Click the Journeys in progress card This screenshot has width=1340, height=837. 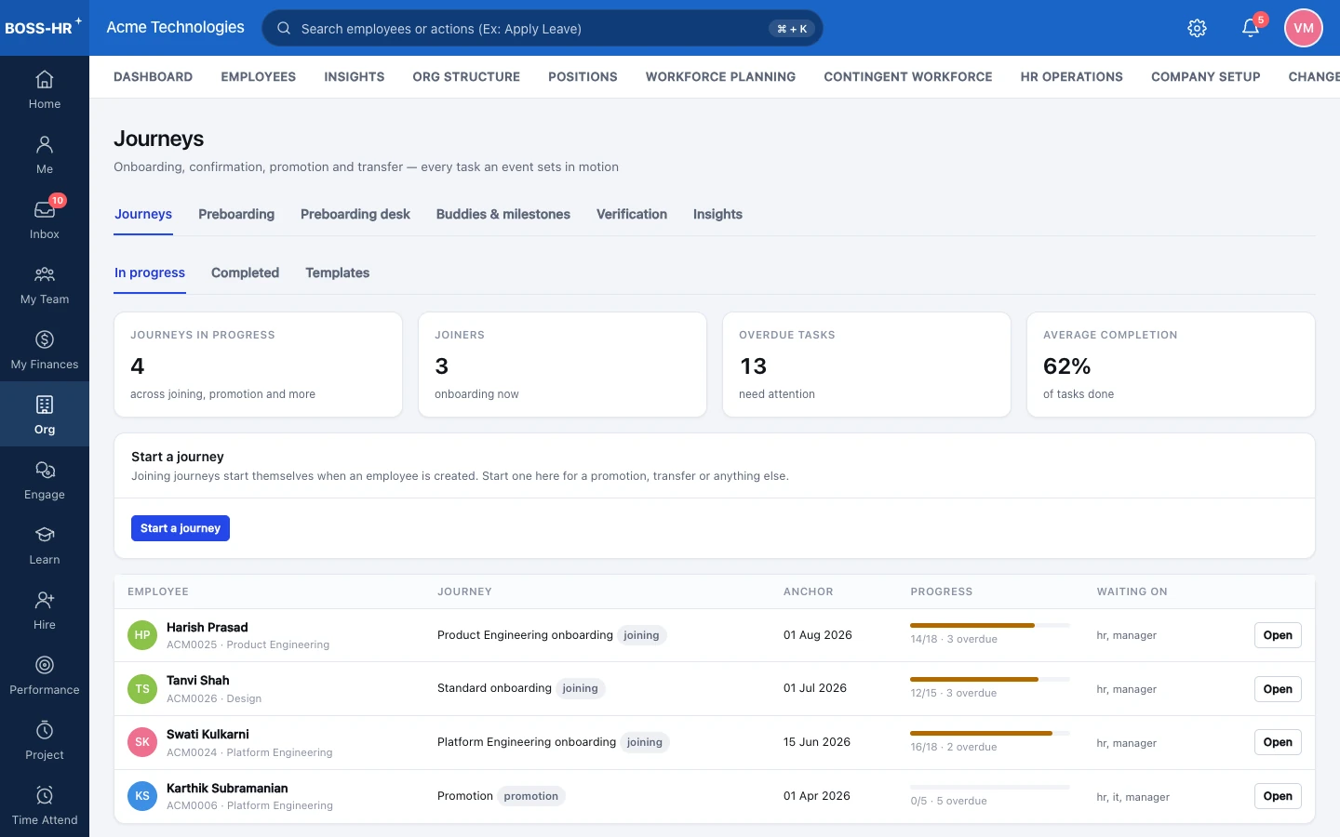[x=258, y=365]
